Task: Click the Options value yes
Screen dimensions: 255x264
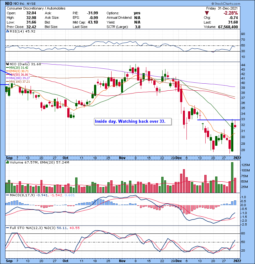Action: point(137,13)
